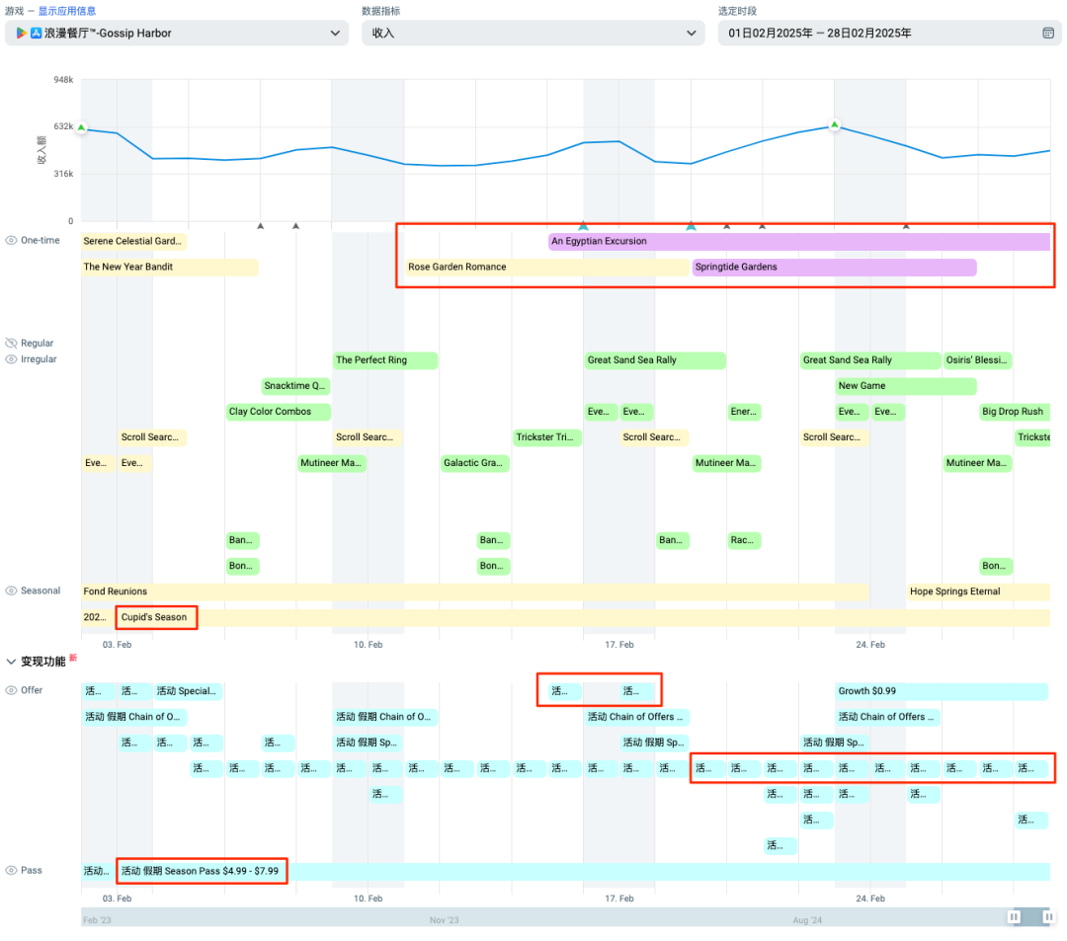Click teal triangle marker under 17 Feb
Viewport: 1067px width, 941px height.
(583, 226)
